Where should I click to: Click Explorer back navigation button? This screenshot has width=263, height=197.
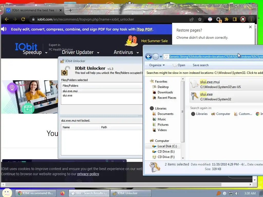(148, 56)
